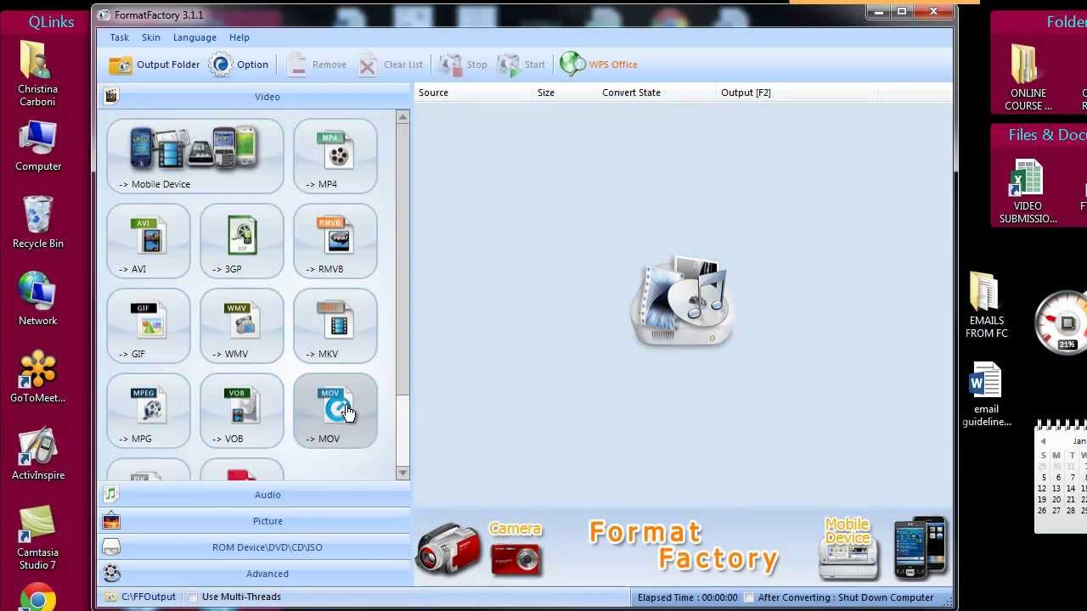The height and width of the screenshot is (611, 1087).
Task: Open the Help menu
Action: [x=239, y=37]
